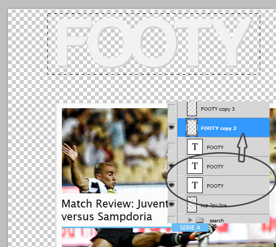Select the FOOTY copy 3 layer name
This screenshot has width=276, height=247.
218,109
